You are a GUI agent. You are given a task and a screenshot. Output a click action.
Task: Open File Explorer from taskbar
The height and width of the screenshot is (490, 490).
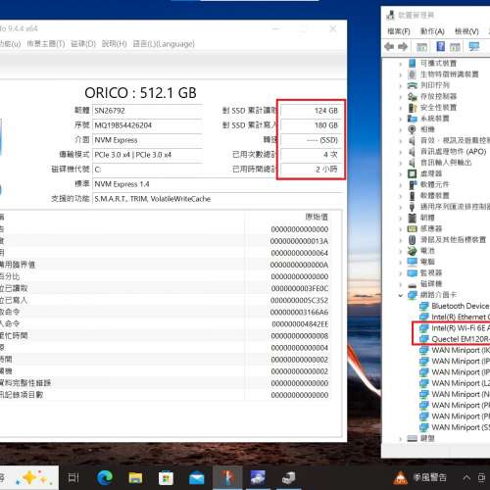click(x=135, y=478)
